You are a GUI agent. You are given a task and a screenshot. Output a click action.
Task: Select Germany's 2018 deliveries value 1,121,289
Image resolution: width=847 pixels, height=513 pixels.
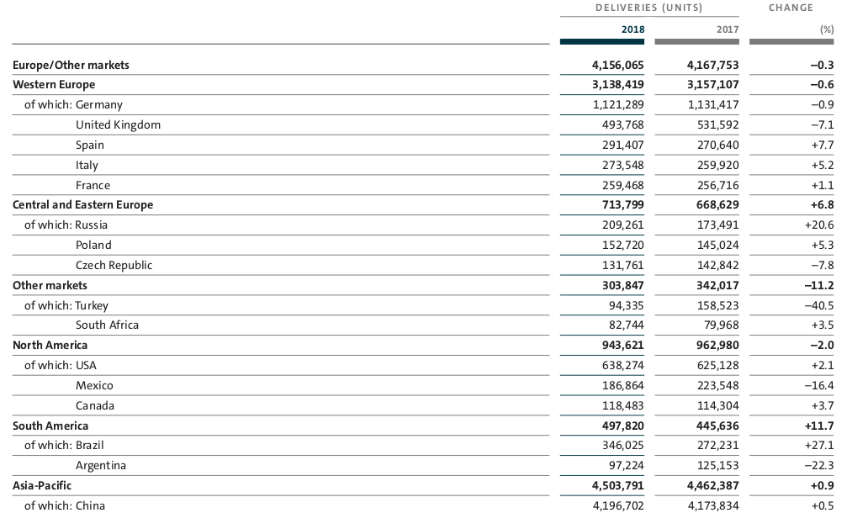(618, 105)
